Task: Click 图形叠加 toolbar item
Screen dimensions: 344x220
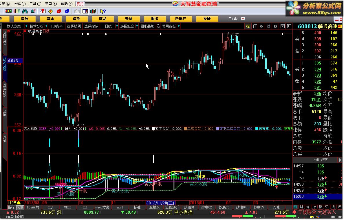Action: 147,26
